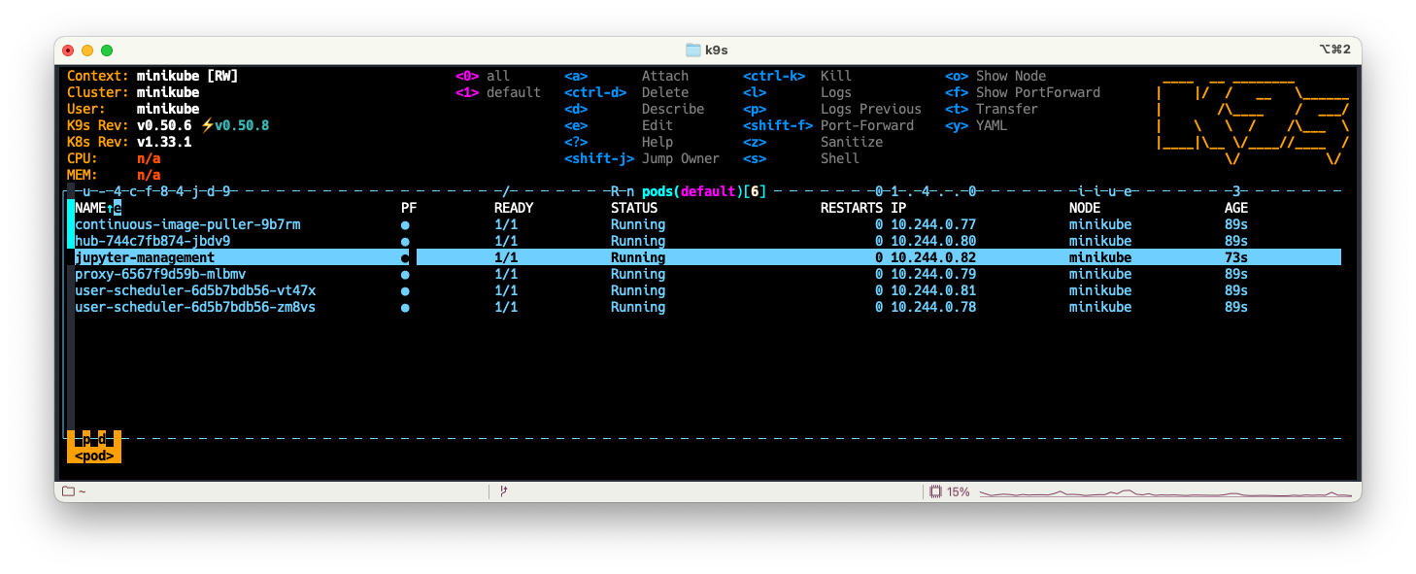This screenshot has height=574, width=1416.
Task: Click the CPU usage sparkline graph
Action: point(1165,492)
